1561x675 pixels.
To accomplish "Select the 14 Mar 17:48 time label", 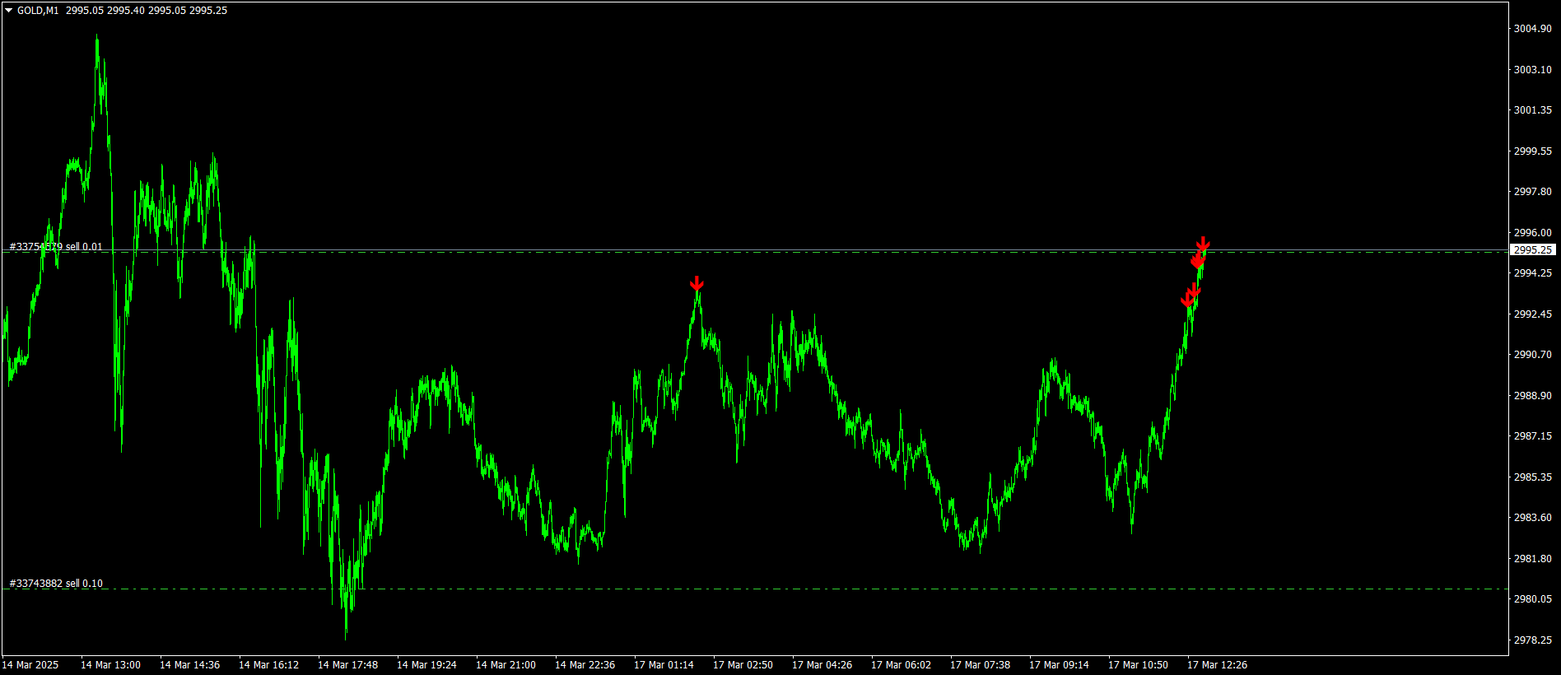I will coord(347,665).
